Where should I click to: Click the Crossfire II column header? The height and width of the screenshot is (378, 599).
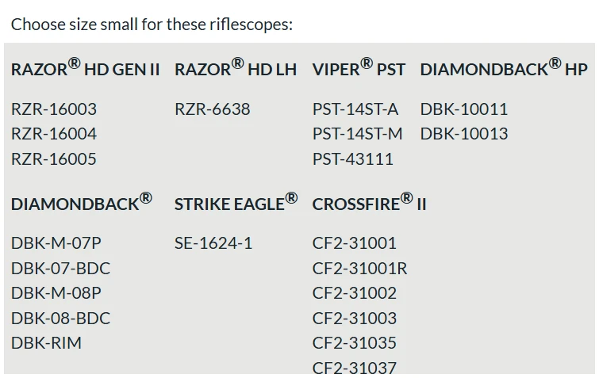click(369, 204)
